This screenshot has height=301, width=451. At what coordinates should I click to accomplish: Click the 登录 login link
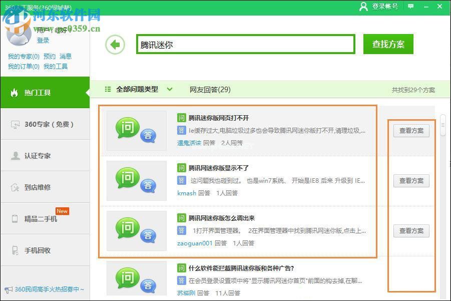point(43,41)
